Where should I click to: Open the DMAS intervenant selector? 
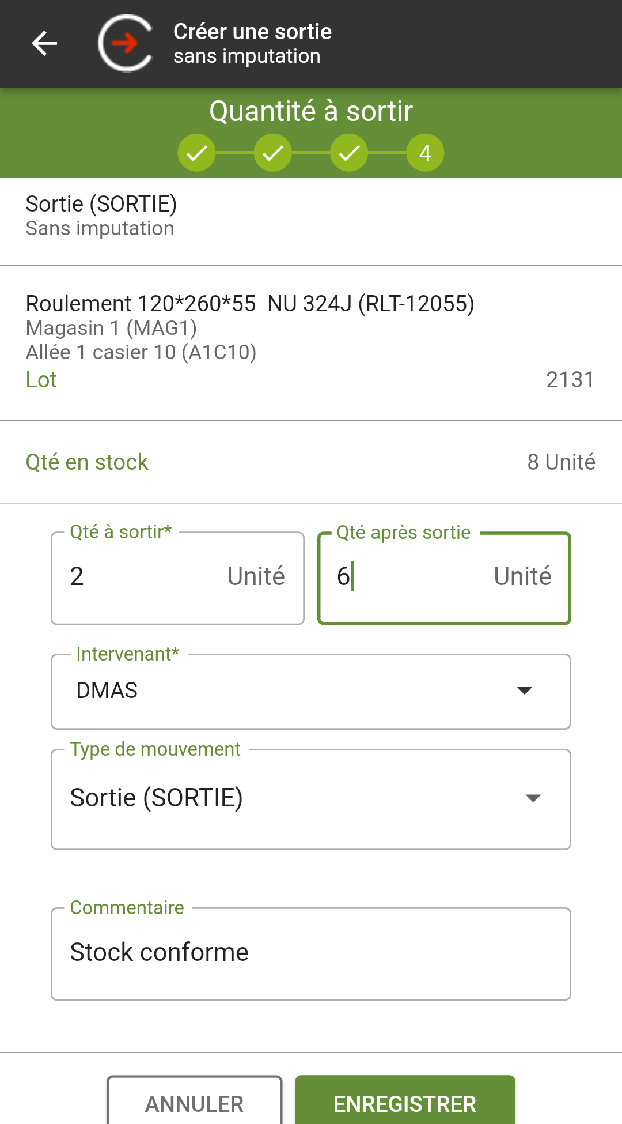click(x=311, y=691)
